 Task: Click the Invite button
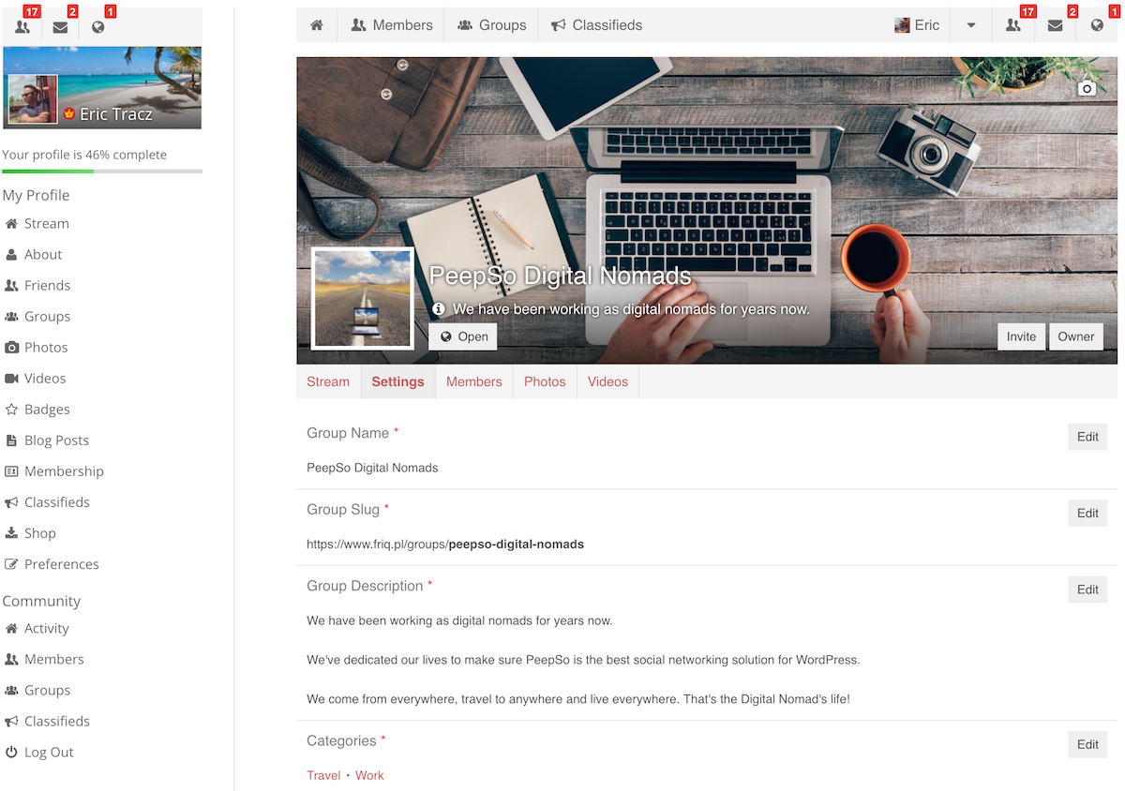coord(1021,336)
